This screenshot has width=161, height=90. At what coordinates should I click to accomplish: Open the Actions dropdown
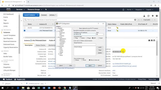pos(53,15)
